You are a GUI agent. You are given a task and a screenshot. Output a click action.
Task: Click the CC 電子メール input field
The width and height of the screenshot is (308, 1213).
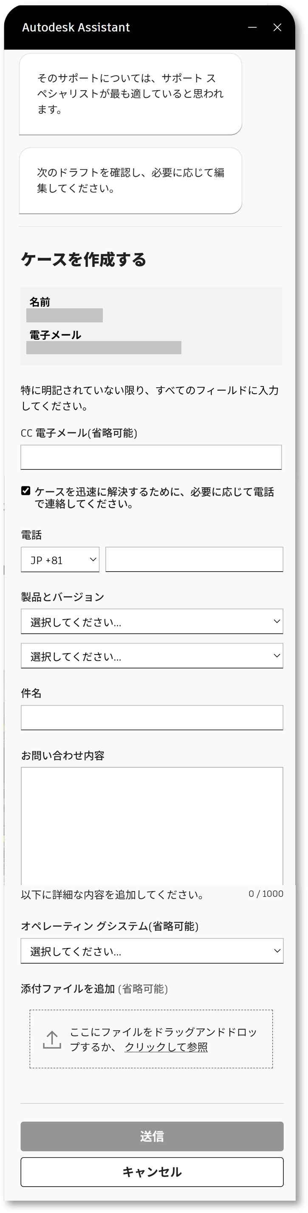pyautogui.click(x=152, y=456)
